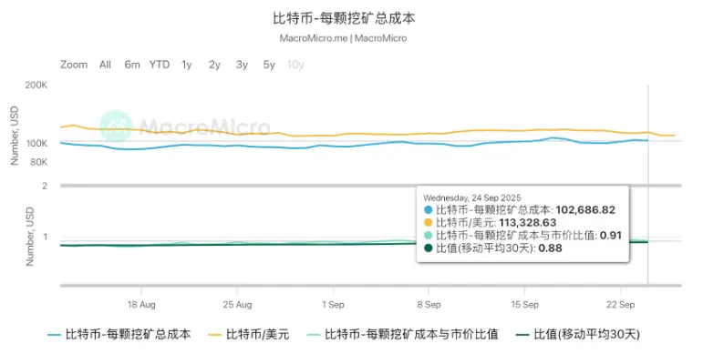This screenshot has width=703, height=354.
Task: Click the 8 Sep date axis label
Action: (429, 305)
